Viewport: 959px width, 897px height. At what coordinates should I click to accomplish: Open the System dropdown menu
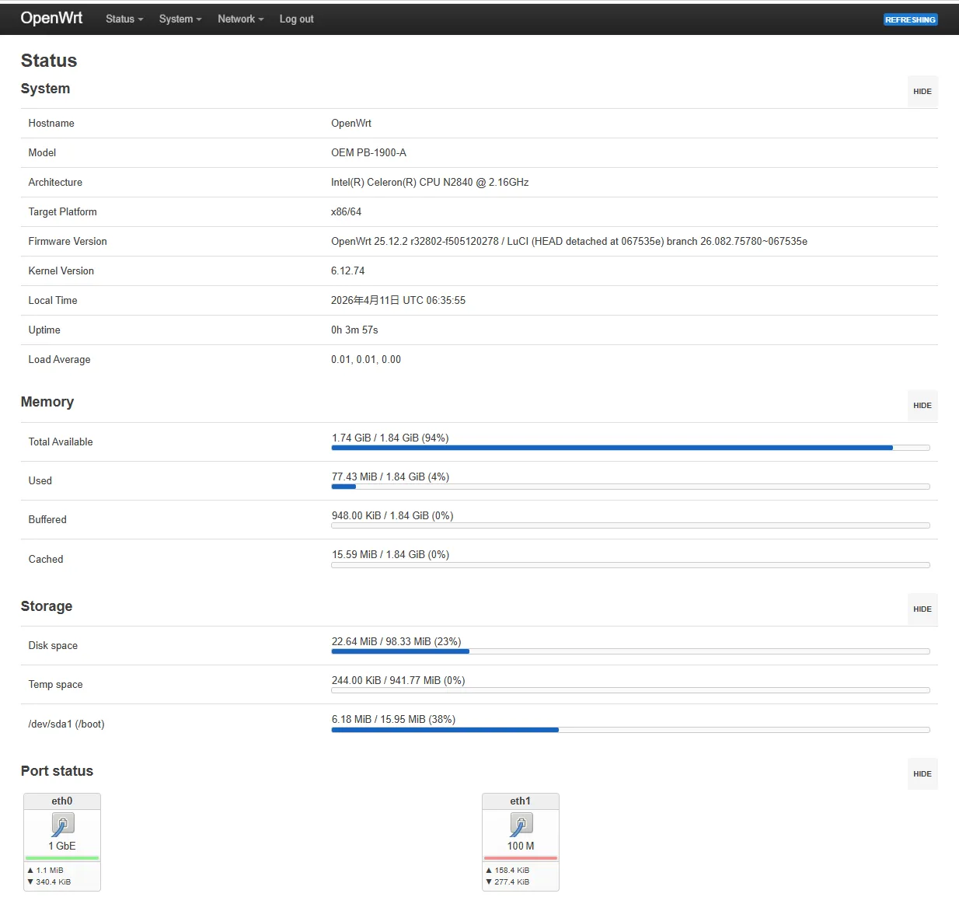click(x=180, y=19)
